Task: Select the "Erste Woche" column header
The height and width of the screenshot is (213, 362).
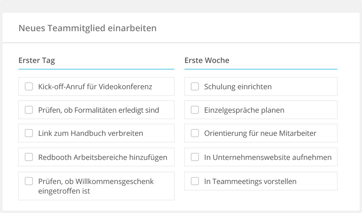Action: pyautogui.click(x=207, y=61)
